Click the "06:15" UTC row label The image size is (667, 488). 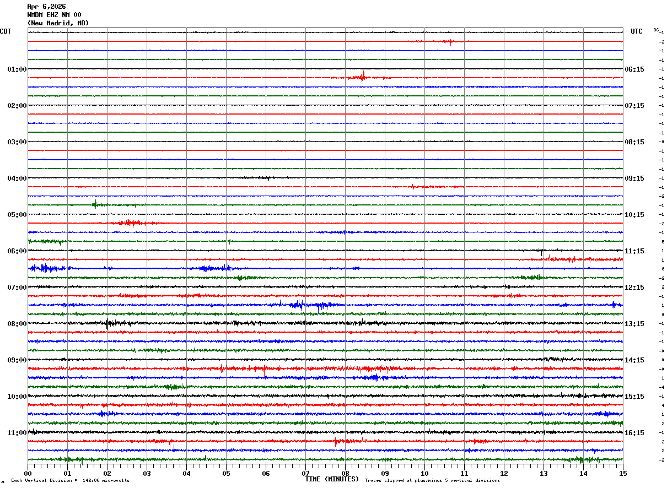(634, 69)
